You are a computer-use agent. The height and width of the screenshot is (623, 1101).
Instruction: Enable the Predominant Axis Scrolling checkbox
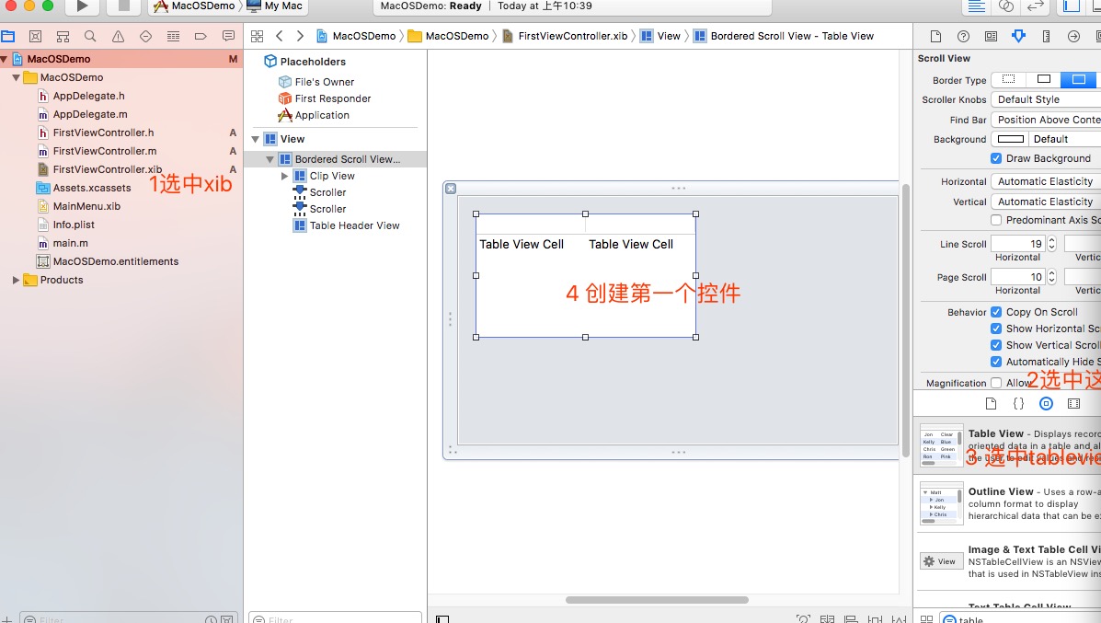995,220
